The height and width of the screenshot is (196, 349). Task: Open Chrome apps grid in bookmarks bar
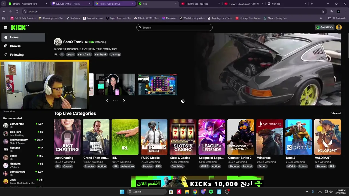tap(4, 18)
